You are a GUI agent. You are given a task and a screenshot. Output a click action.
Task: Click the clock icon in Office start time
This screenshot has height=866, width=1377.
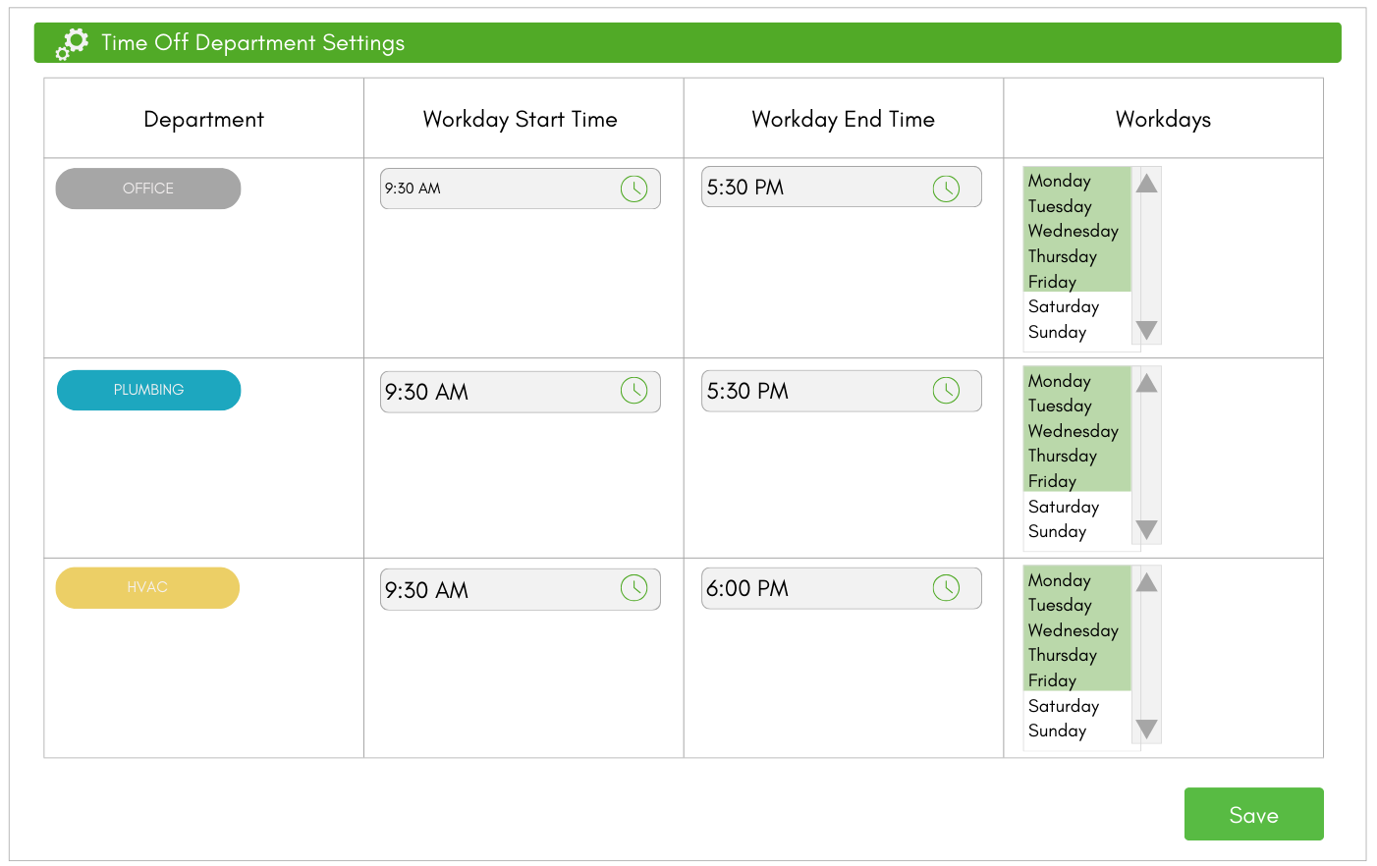tap(633, 189)
